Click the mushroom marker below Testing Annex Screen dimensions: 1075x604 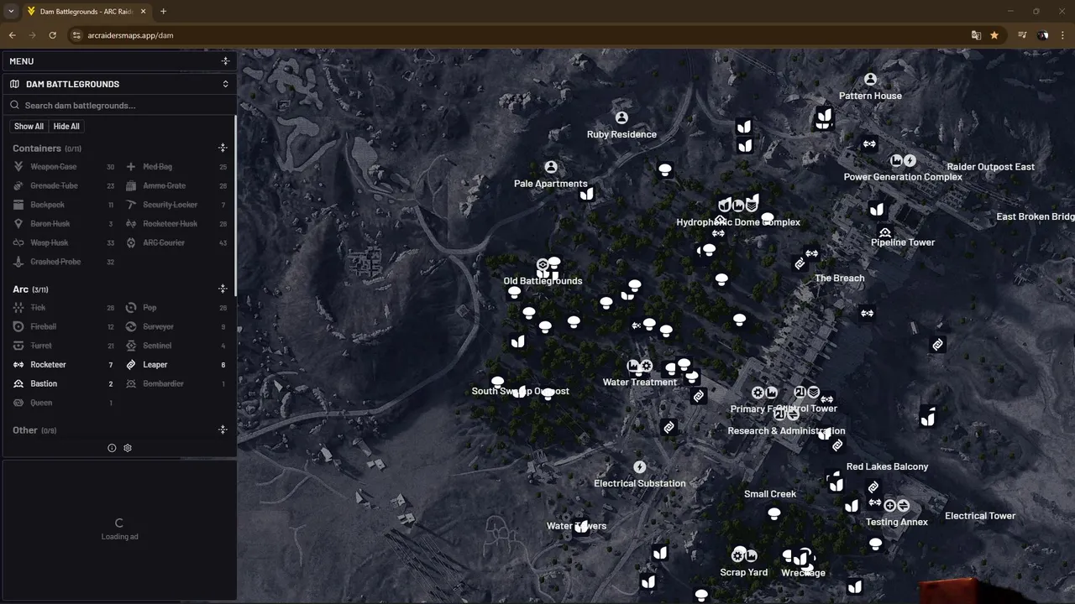[x=875, y=544]
